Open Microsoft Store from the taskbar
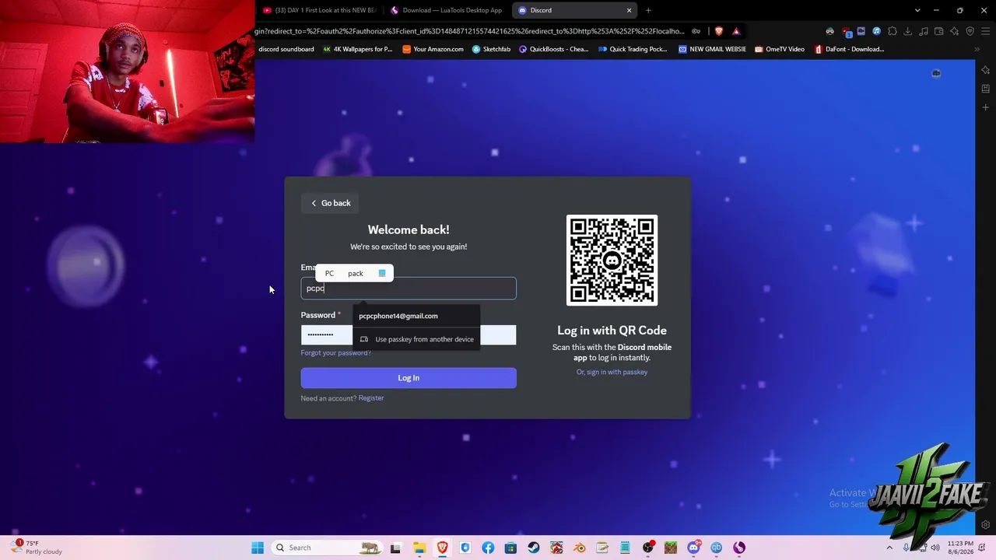The height and width of the screenshot is (560, 996). (x=510, y=548)
